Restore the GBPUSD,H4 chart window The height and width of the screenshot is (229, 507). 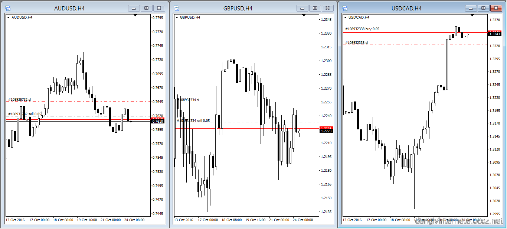[315, 8]
